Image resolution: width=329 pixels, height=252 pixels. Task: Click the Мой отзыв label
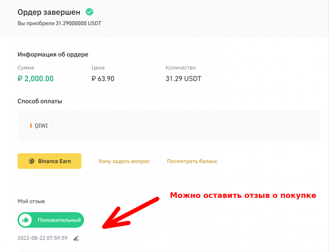tap(31, 201)
